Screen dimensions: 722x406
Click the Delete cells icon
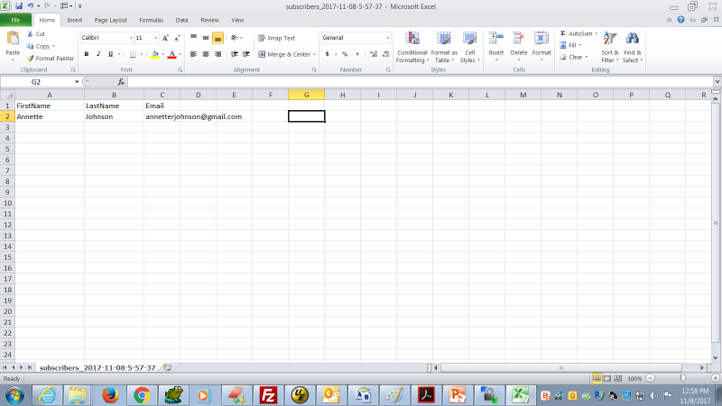click(518, 39)
